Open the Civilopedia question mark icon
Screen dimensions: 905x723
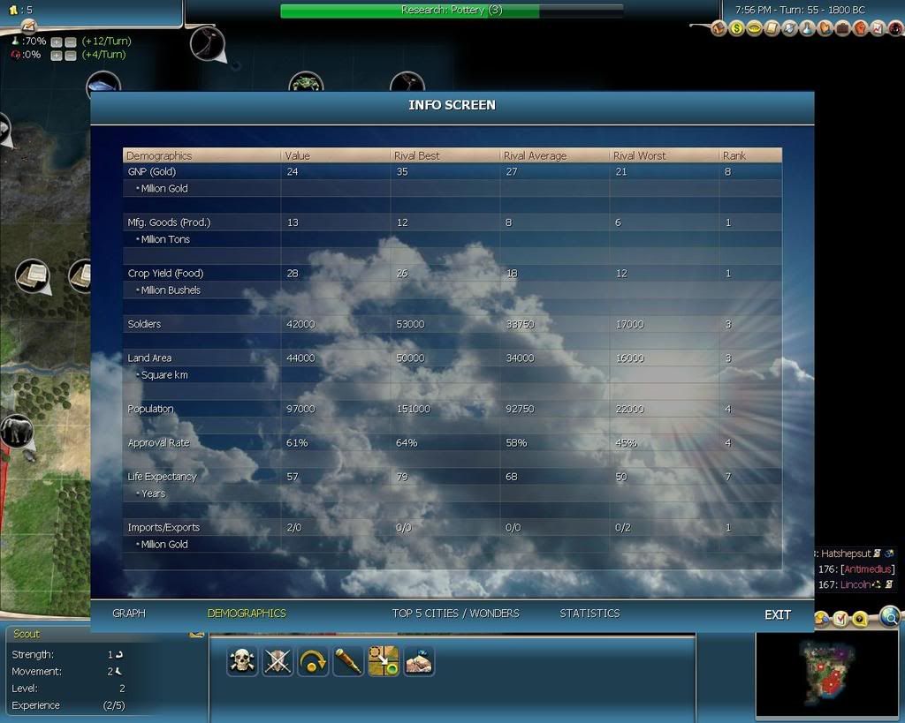pos(860,619)
